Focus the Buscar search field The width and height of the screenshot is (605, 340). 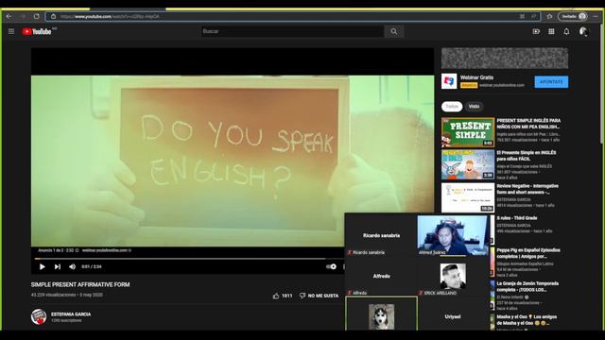click(292, 31)
